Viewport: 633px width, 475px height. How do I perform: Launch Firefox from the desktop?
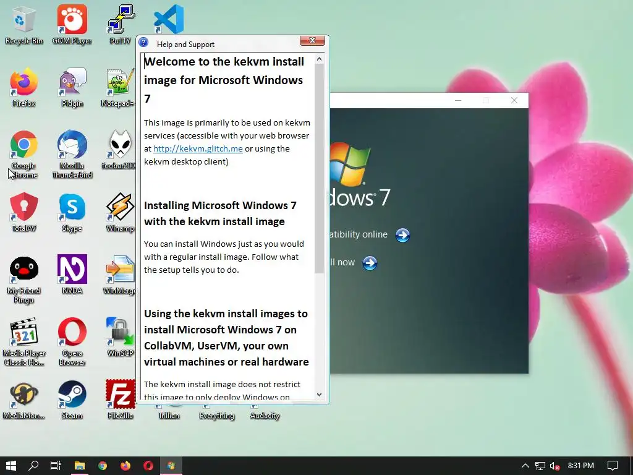[24, 87]
